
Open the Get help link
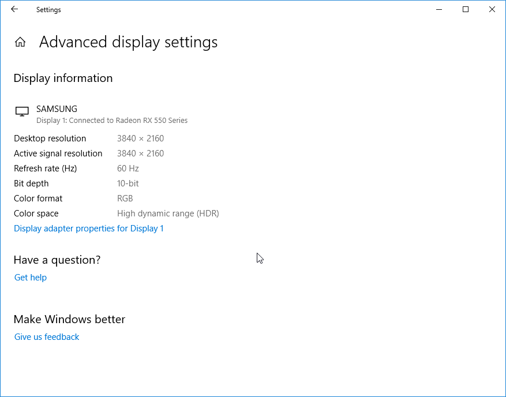[31, 278]
